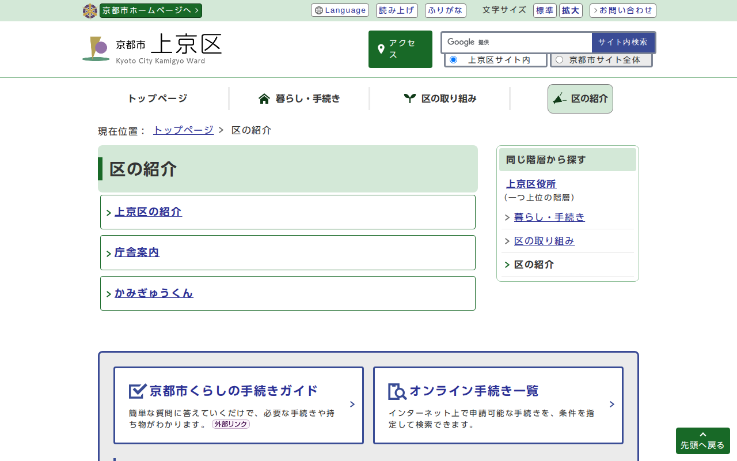Open 京都市くらしの手続きガイド card
Screen dimensions: 737x461
tap(238, 406)
